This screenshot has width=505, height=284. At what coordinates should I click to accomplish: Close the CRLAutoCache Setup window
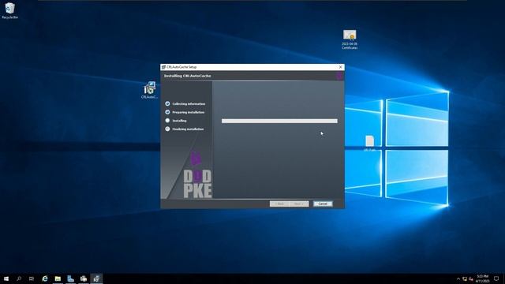pyautogui.click(x=340, y=67)
